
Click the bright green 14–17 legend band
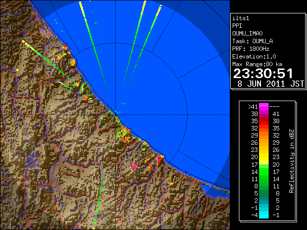[263, 172]
